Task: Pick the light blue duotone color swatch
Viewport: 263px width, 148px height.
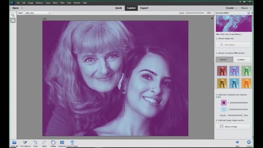Action: 224,109
